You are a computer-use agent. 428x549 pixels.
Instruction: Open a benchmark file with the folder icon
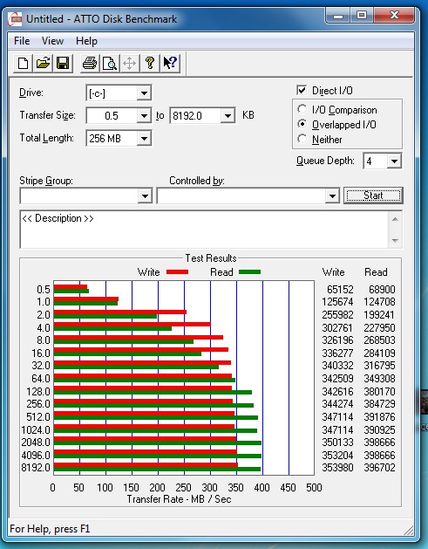43,64
